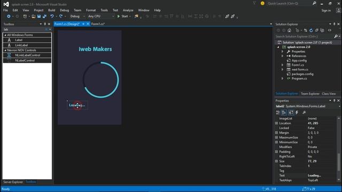342x192 pixels.
Task: Click the Search Solution Explorer field
Action: (304, 36)
